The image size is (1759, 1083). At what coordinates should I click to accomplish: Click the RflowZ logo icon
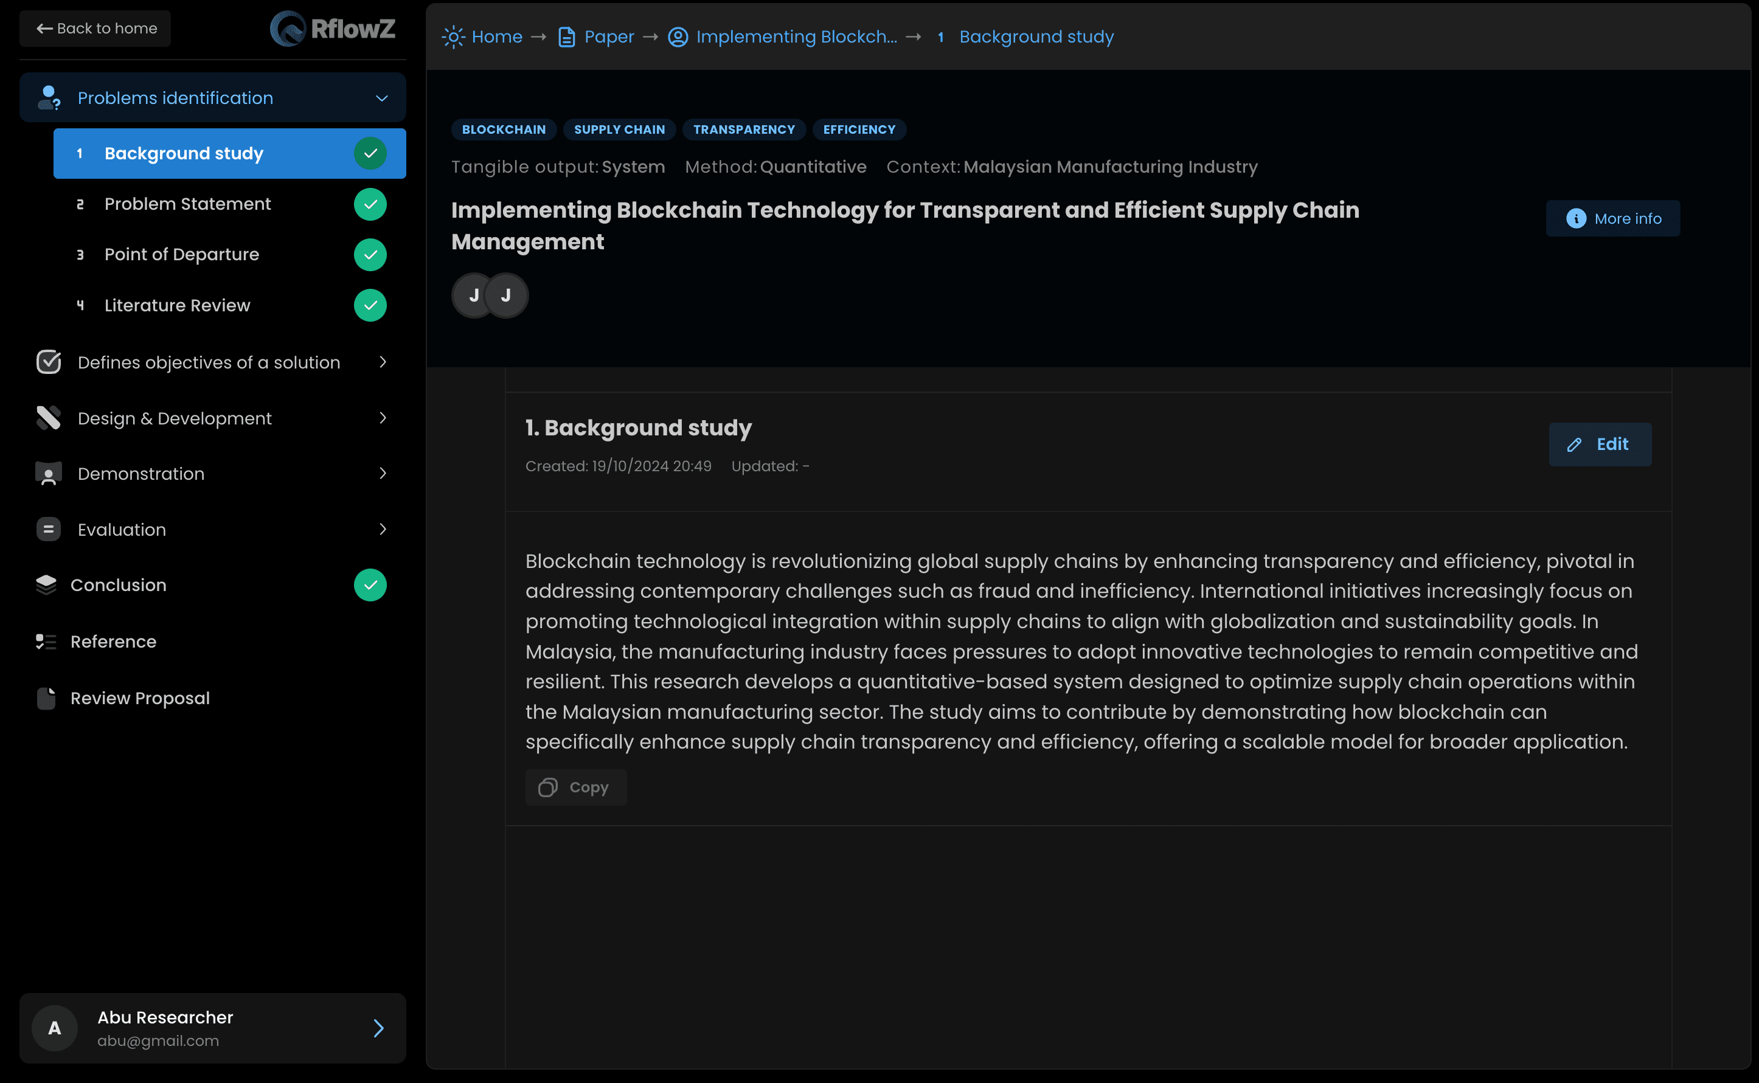click(x=287, y=29)
